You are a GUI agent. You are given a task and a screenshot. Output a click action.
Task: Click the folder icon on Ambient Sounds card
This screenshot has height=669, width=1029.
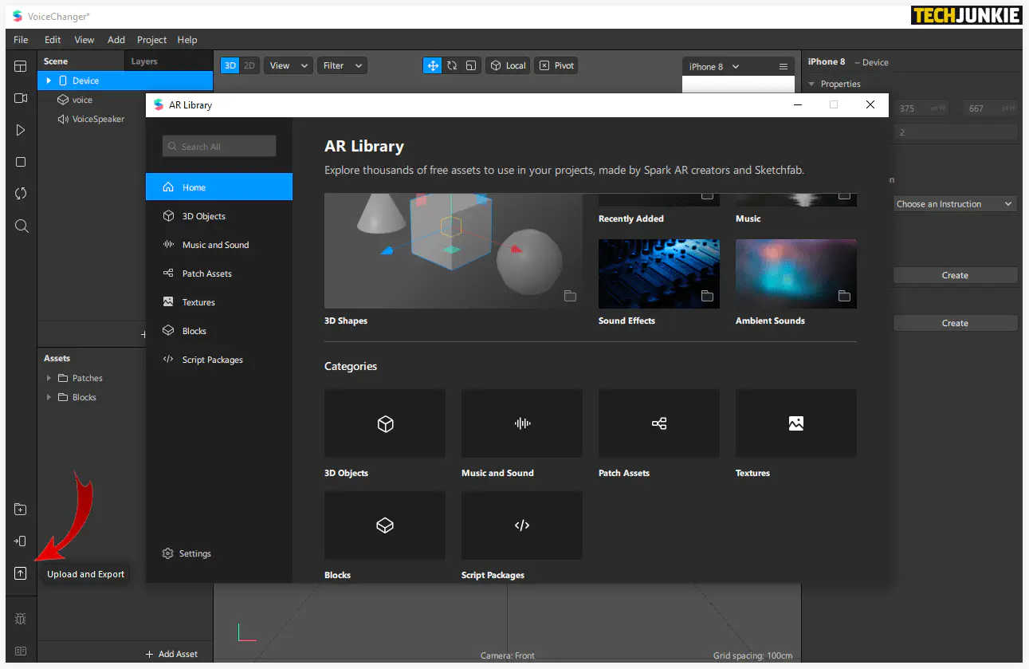tap(844, 296)
